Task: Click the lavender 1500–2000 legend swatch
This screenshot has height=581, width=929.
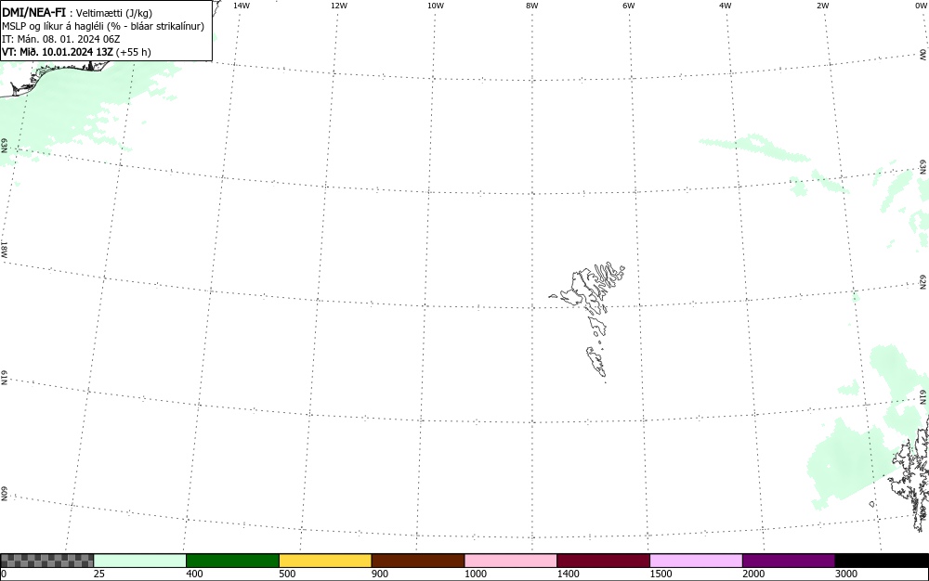Action: [696, 561]
